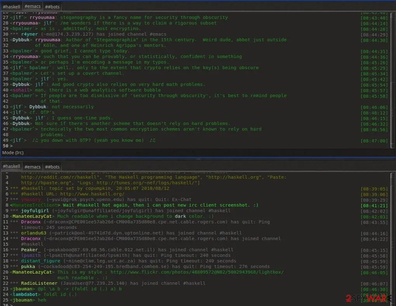Click nick lpsmith on line 17
The image size is (396, 306).
pyautogui.click(x=31, y=255)
